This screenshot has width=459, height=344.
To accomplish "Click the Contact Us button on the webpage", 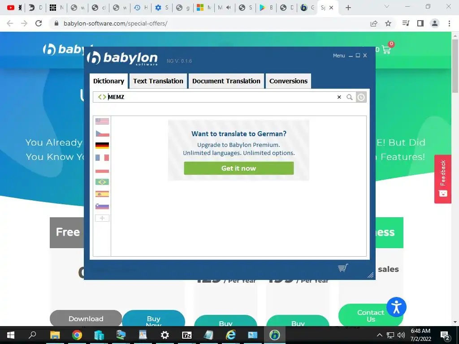I will coord(371,316).
